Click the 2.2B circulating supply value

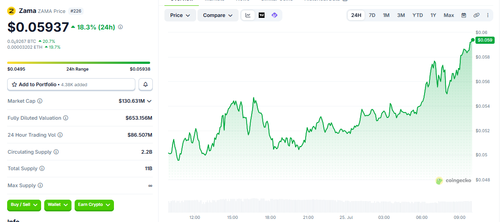147,152
